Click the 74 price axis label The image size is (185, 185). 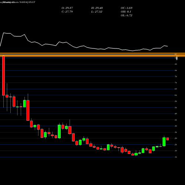click(x=176, y=83)
